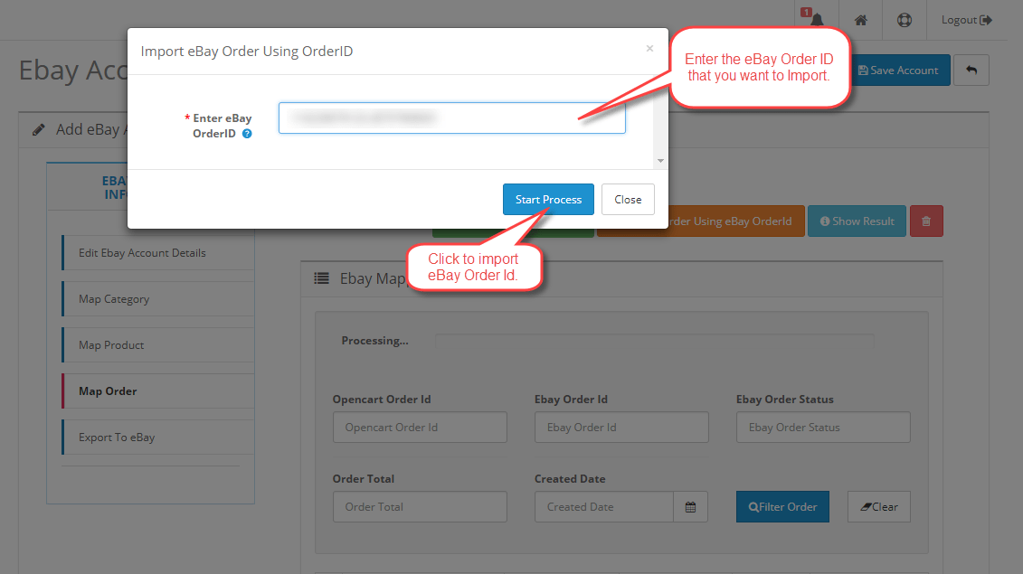The image size is (1023, 574).
Task: Clear the order filter fields
Action: pyautogui.click(x=878, y=506)
